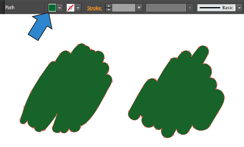The width and height of the screenshot is (244, 147).
Task: Increase stroke weight with up arrow
Action: click(109, 6)
